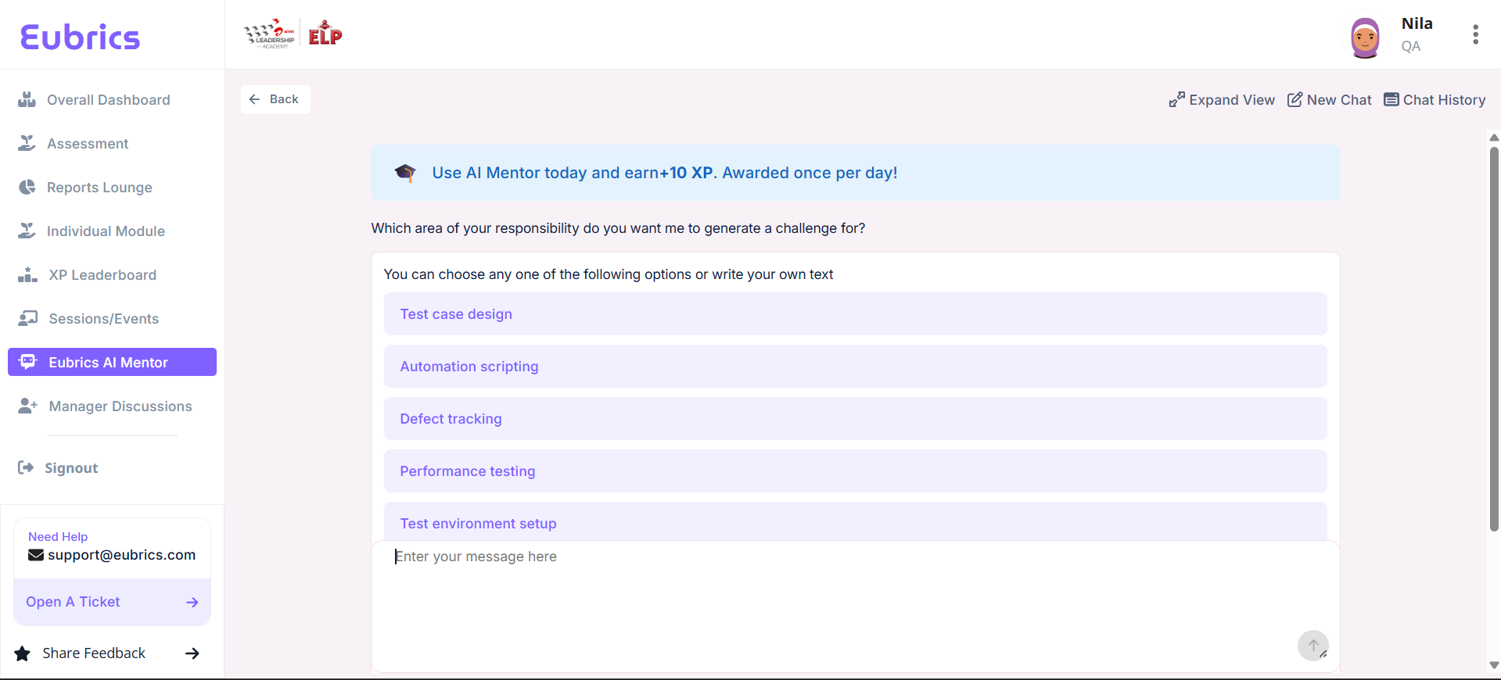Click the Individual Module icon
Screen dimensions: 1501x680
(x=27, y=231)
